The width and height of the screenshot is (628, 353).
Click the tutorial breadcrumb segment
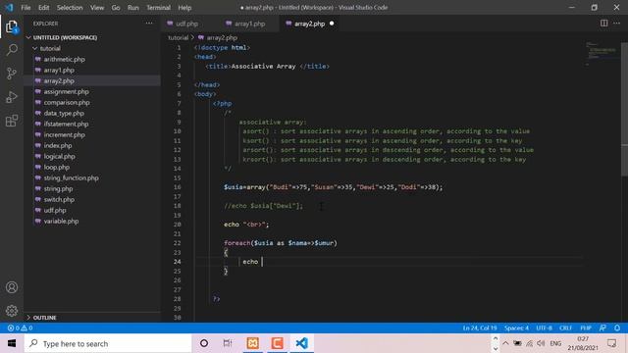[x=179, y=37]
